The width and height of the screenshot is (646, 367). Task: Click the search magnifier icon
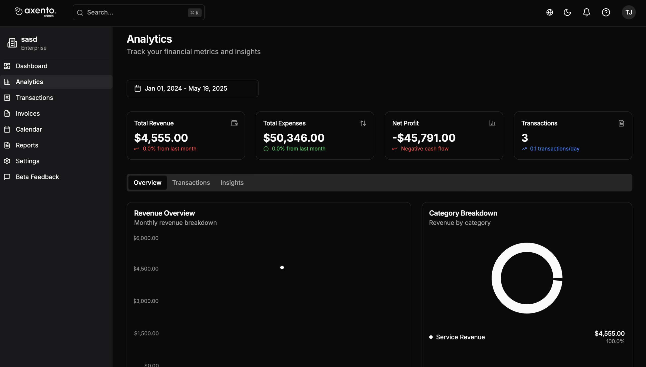80,13
